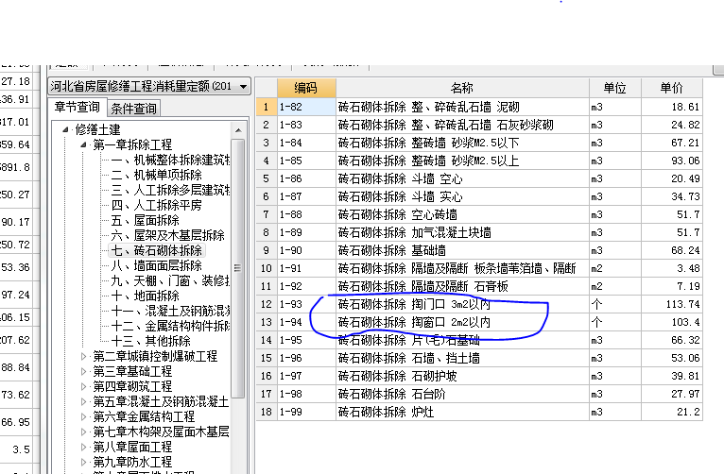This screenshot has height=474, width=724.
Task: Select 十、地面拆除 tree item
Action: tap(145, 296)
